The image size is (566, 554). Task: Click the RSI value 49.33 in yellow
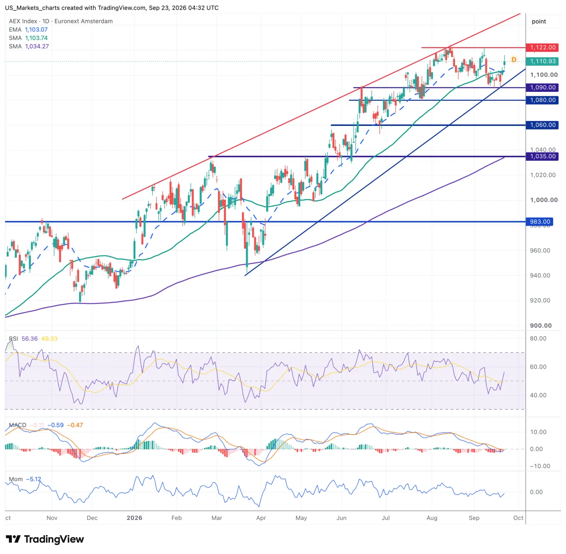pyautogui.click(x=49, y=339)
